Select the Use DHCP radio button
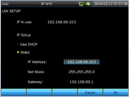This screenshot has width=129, height=97. [x=18, y=44]
